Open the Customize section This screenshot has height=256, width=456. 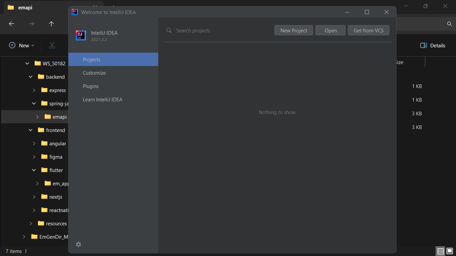113,73
